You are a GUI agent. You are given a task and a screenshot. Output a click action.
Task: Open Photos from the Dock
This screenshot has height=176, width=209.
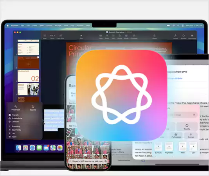coord(60,148)
